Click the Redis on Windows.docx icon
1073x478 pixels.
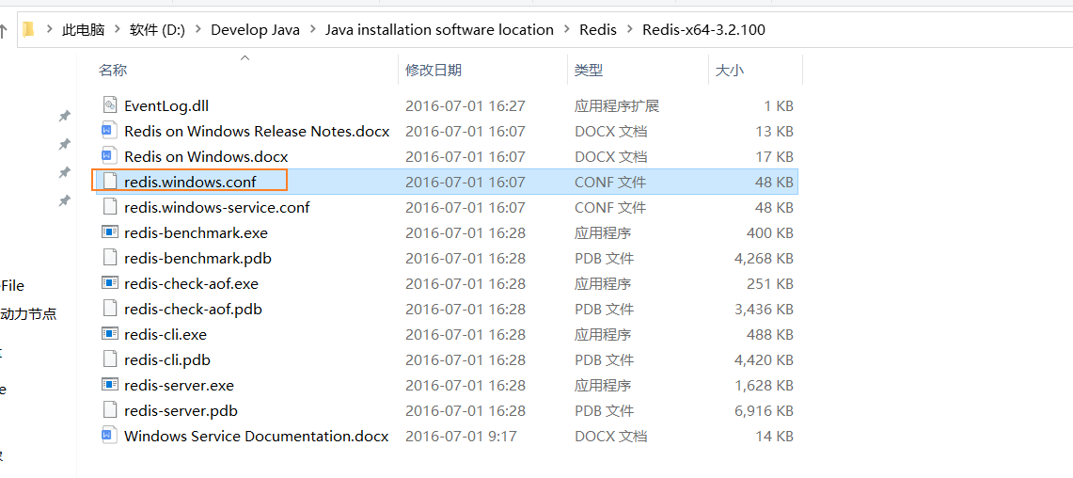tap(109, 156)
